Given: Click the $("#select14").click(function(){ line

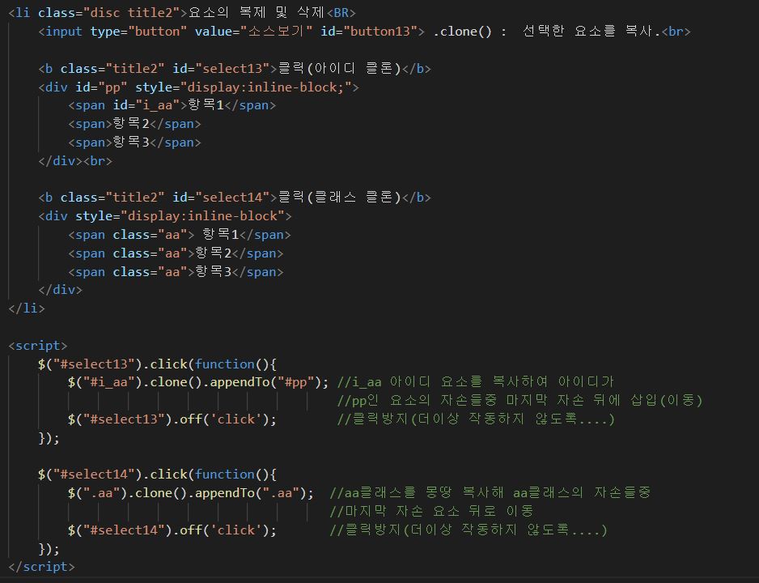Looking at the screenshot, I should pos(157,474).
